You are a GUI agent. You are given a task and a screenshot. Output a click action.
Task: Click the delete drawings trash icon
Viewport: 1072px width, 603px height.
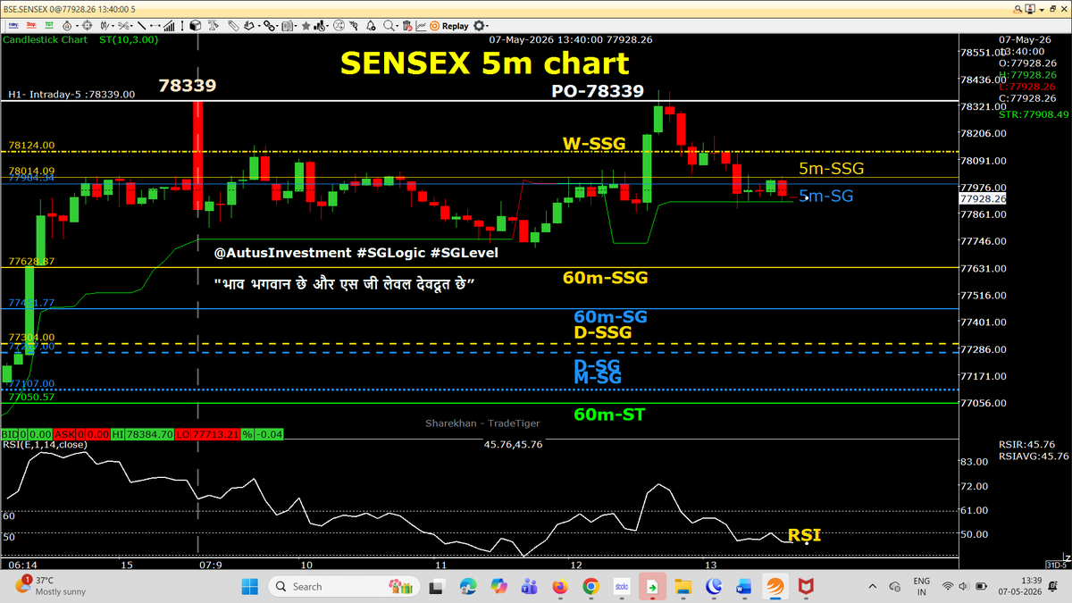point(406,26)
